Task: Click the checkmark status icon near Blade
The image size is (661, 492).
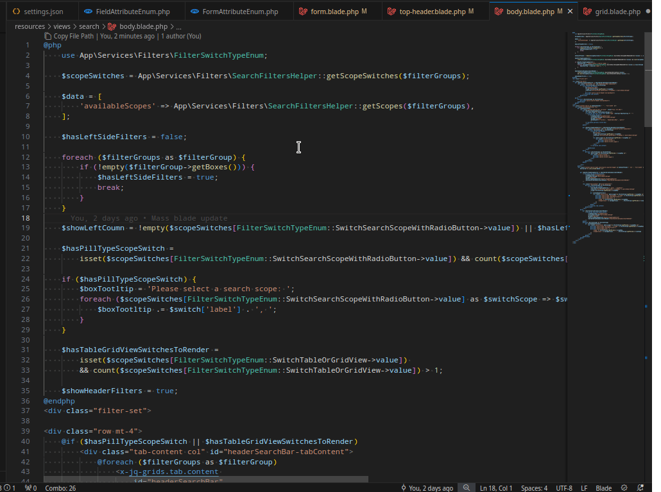Action: pos(624,488)
